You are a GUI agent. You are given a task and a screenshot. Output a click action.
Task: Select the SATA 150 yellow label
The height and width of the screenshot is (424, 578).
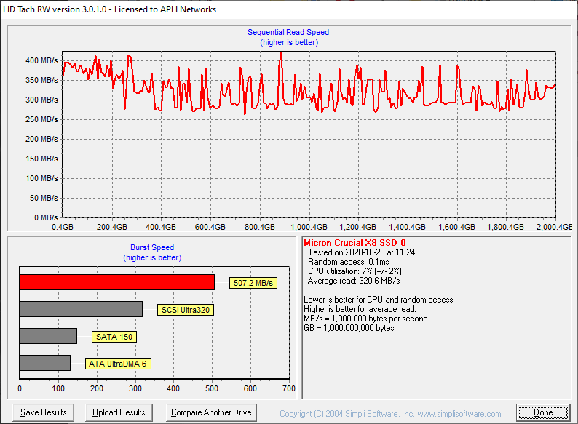115,337
